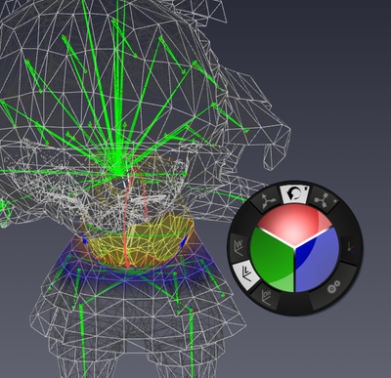The width and height of the screenshot is (391, 378).
Task: Switch to the bottom-left axis orientation option
Action: 266,297
